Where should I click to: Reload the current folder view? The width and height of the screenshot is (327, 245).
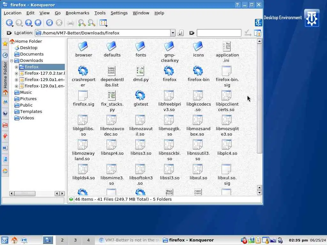click(x=49, y=23)
